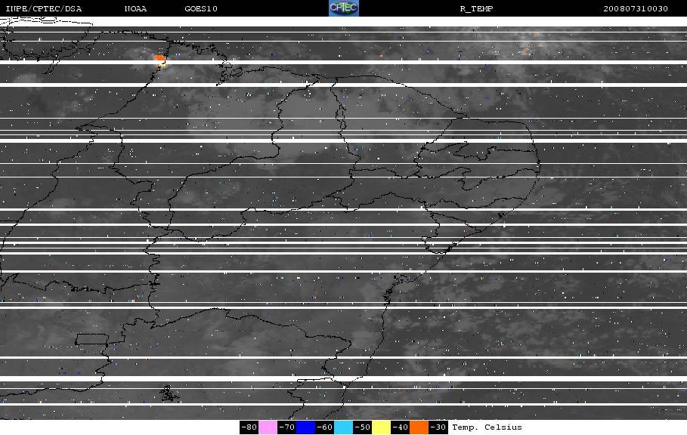Screen dimensions: 687x435
Task: Select the INPE/CPTEC/DSA header text
Action: coord(43,9)
